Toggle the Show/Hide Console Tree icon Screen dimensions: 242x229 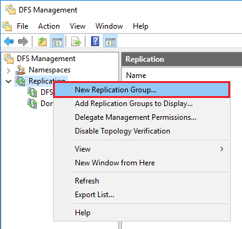point(57,41)
